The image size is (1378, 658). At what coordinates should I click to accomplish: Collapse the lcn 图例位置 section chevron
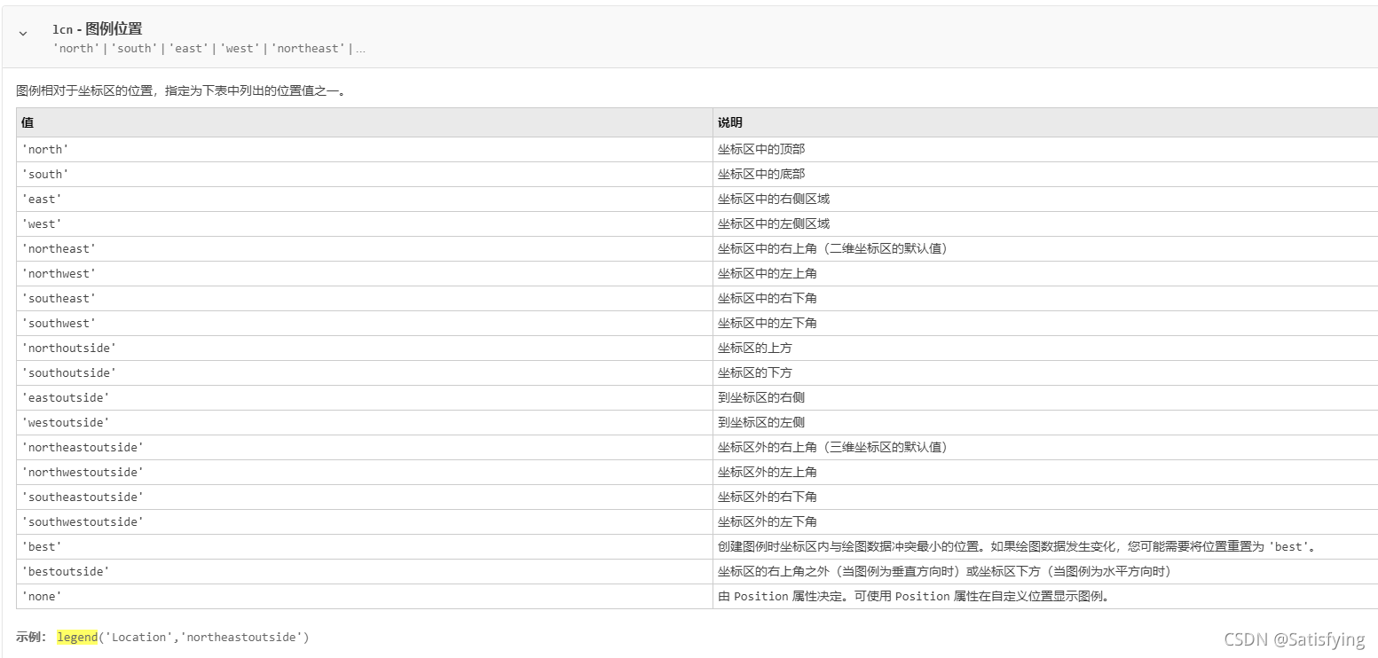(23, 33)
